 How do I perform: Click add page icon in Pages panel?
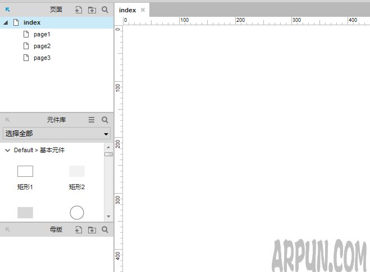[x=79, y=10]
